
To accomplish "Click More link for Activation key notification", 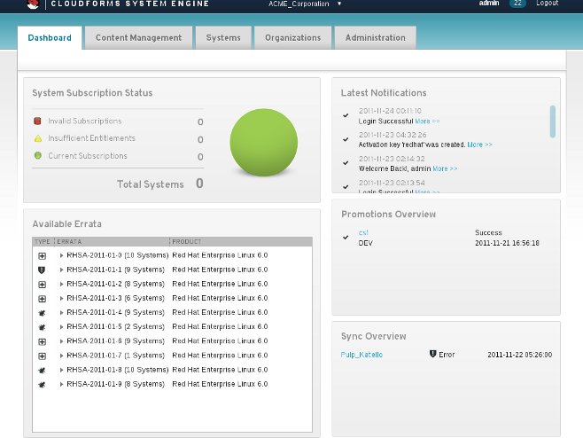I will coord(479,145).
